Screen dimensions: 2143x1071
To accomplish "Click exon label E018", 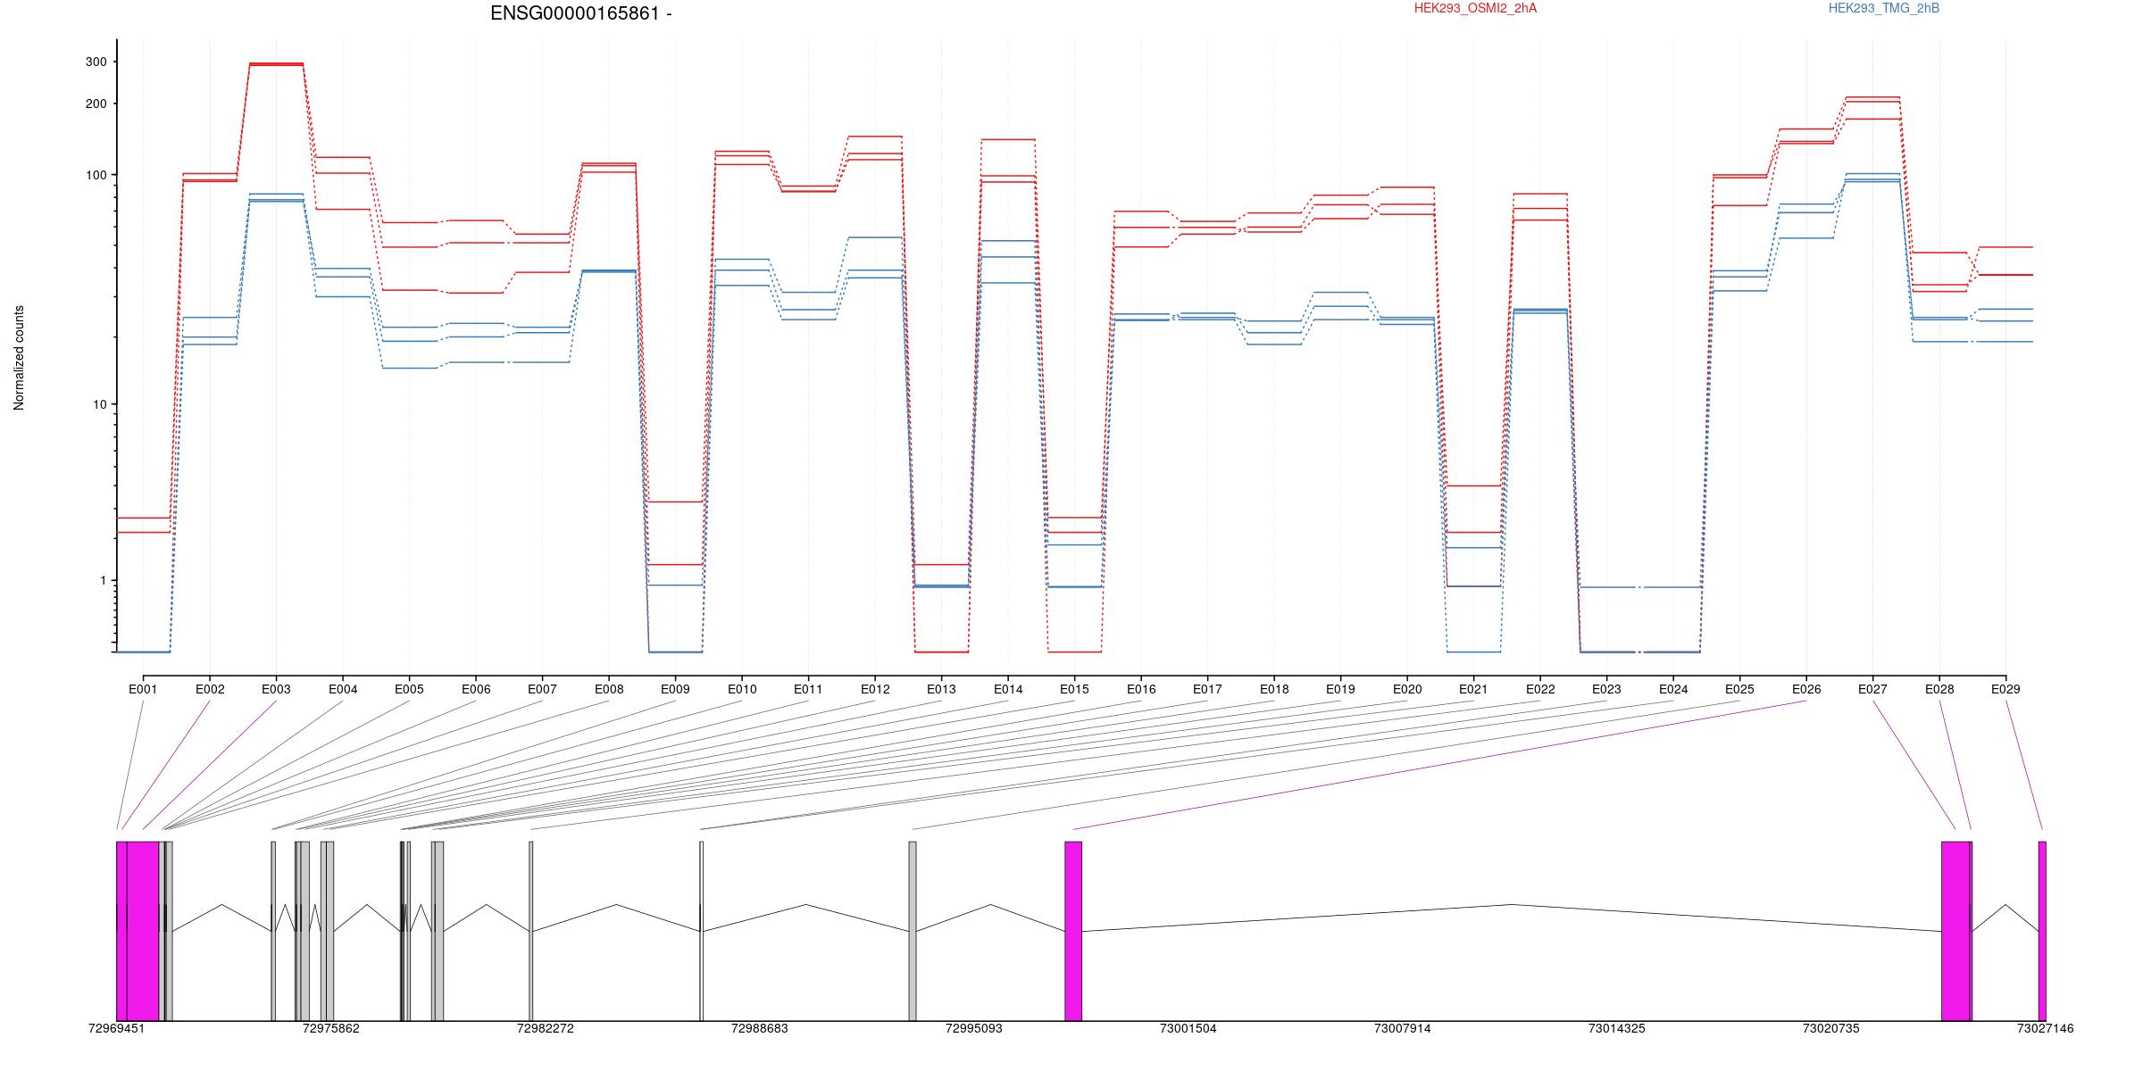I will point(1274,689).
